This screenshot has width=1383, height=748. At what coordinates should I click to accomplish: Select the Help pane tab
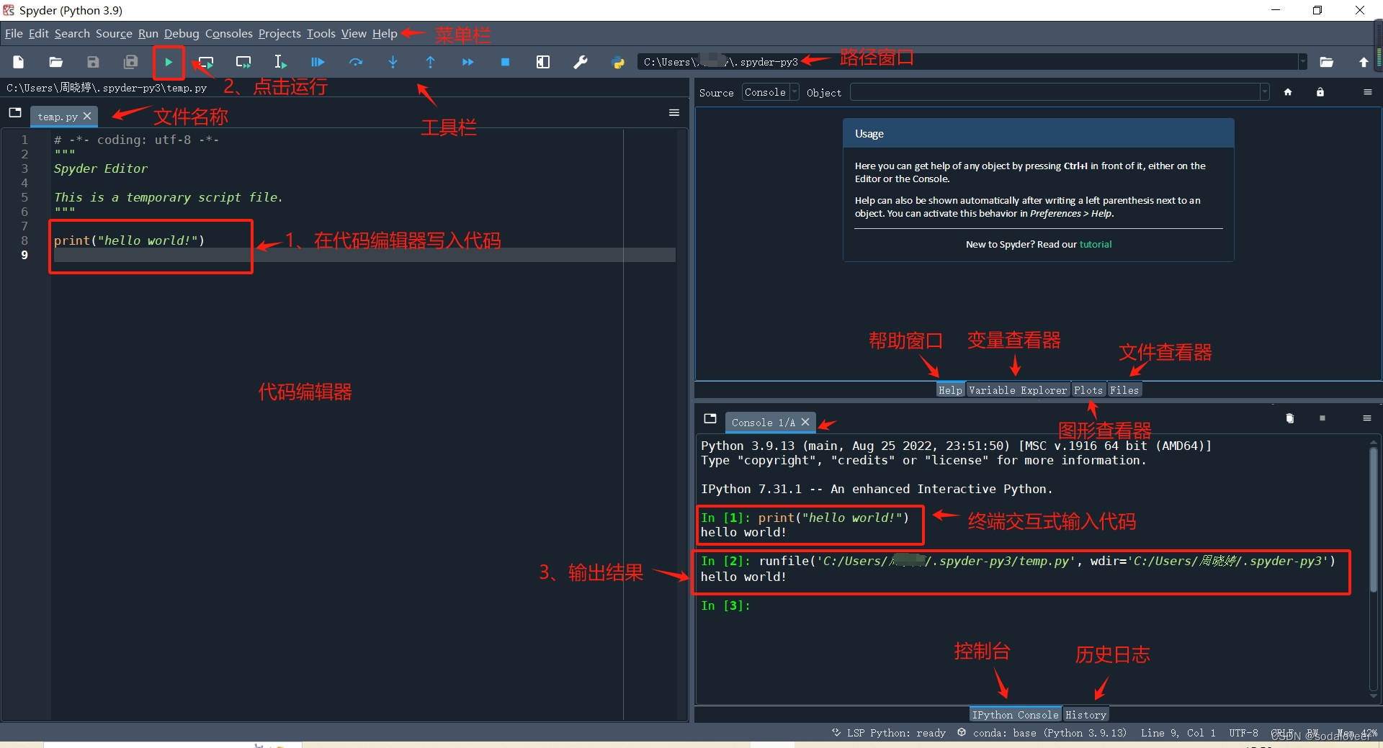point(950,389)
